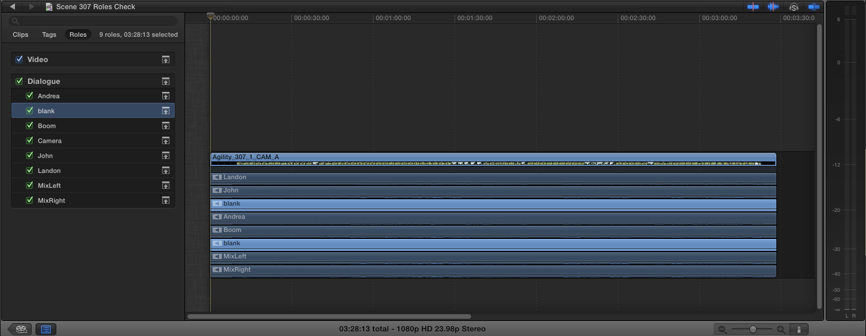This screenshot has height=336, width=866.
Task: Minimize the MixRight subrole clips
Action: click(165, 200)
